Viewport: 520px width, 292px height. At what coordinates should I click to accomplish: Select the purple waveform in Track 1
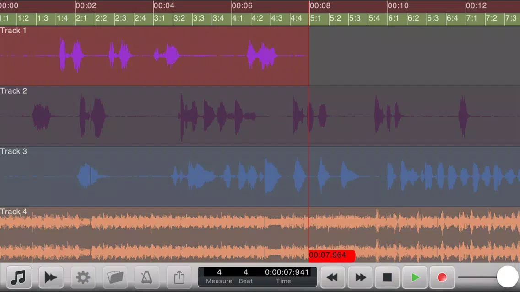coord(154,55)
